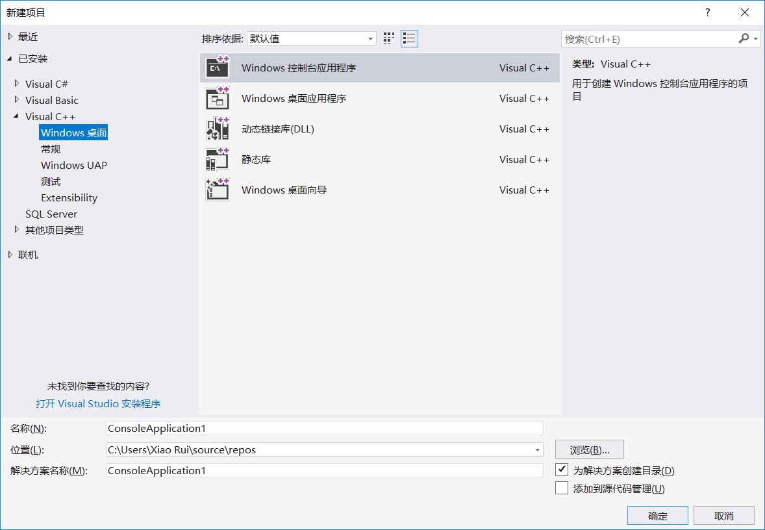
Task: Click 已安装 tree label
Action: coord(32,58)
